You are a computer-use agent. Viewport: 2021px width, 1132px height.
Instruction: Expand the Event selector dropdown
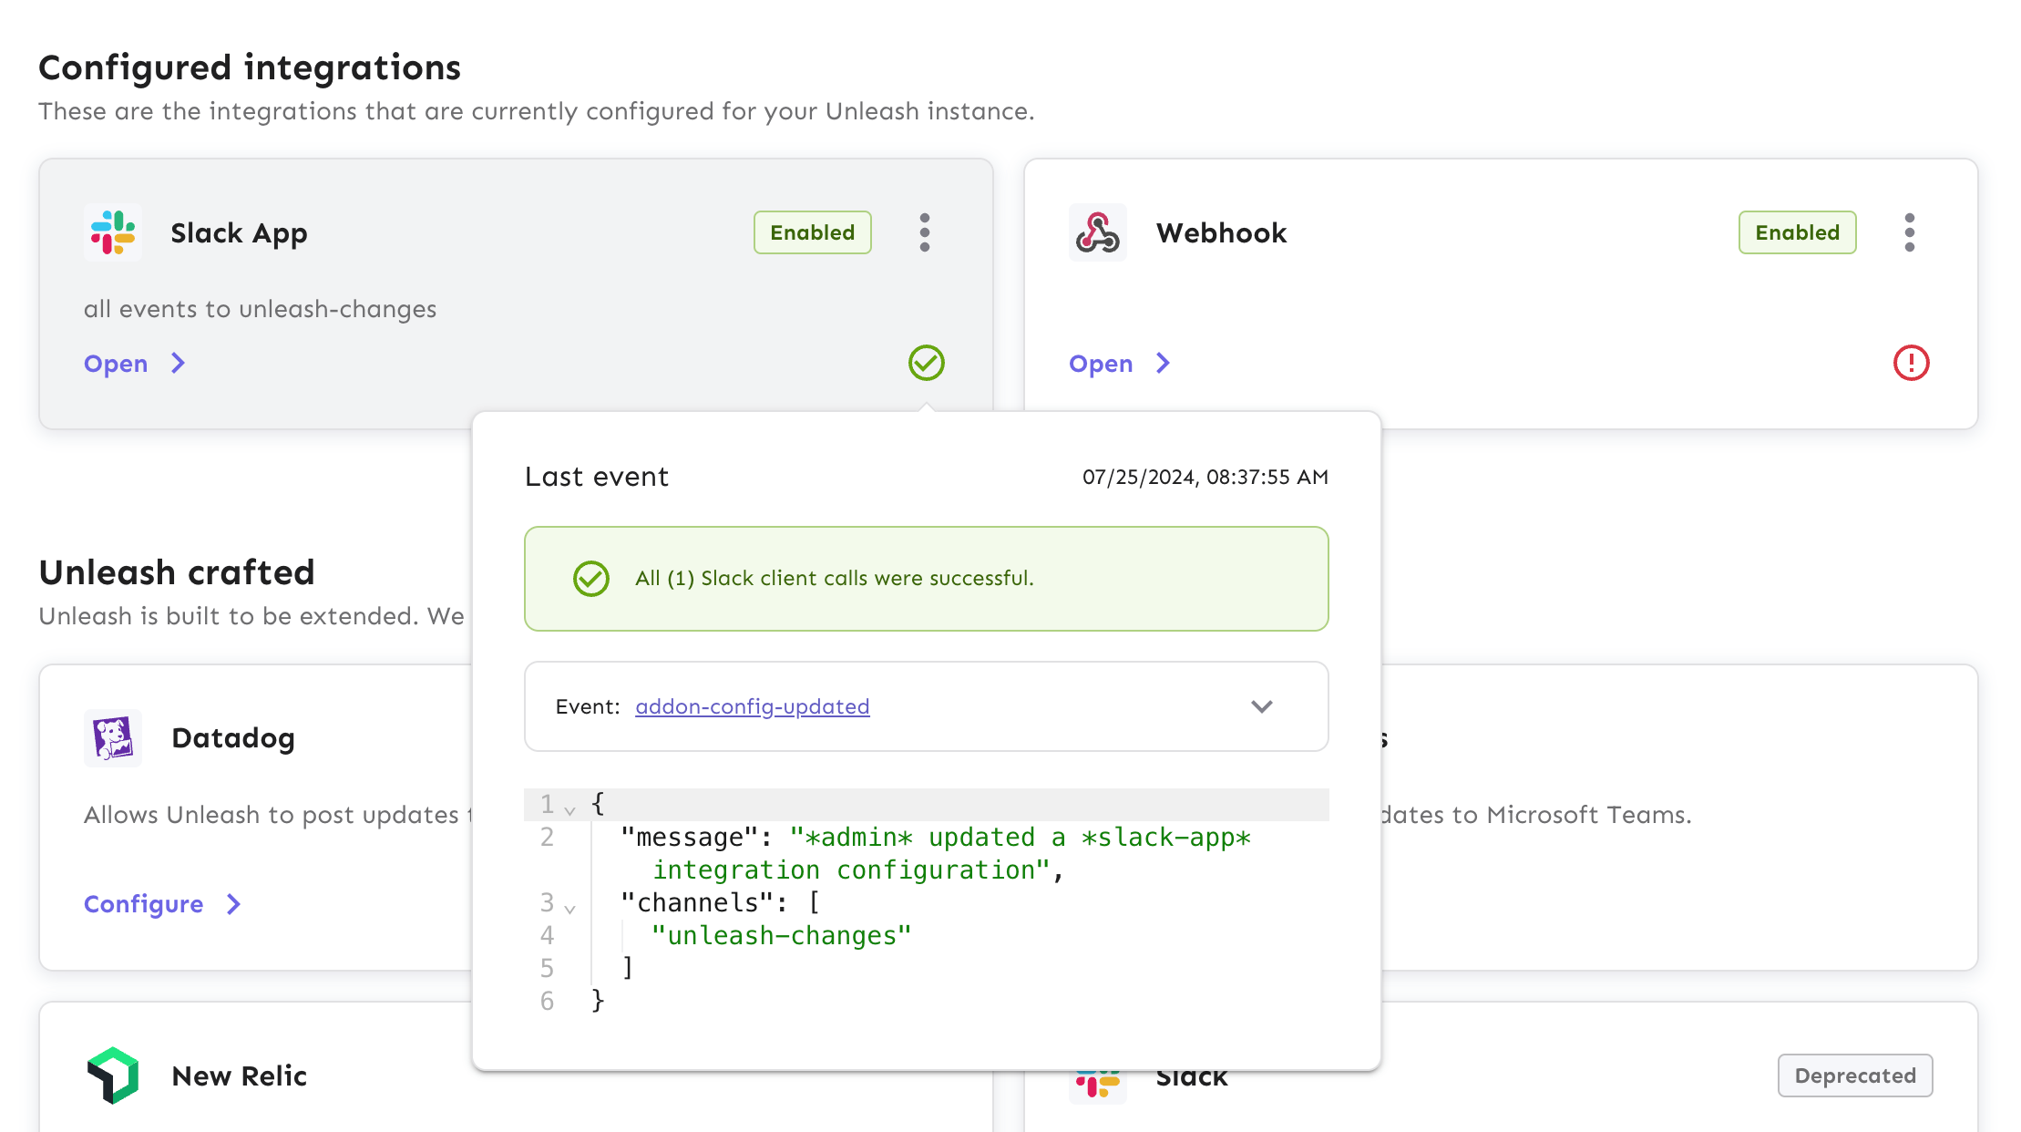[x=1262, y=706]
